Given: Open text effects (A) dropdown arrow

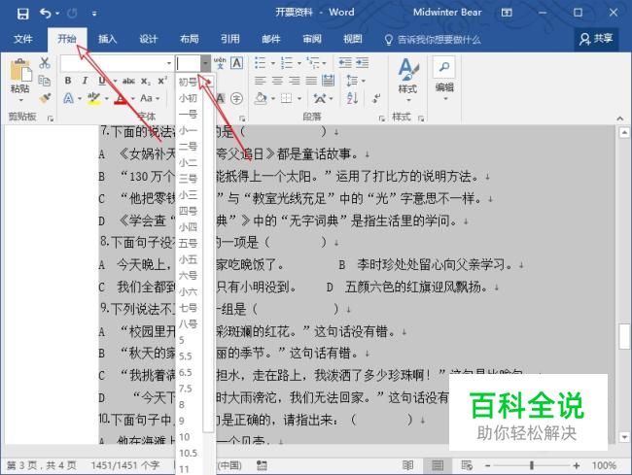Looking at the screenshot, I should (x=80, y=98).
